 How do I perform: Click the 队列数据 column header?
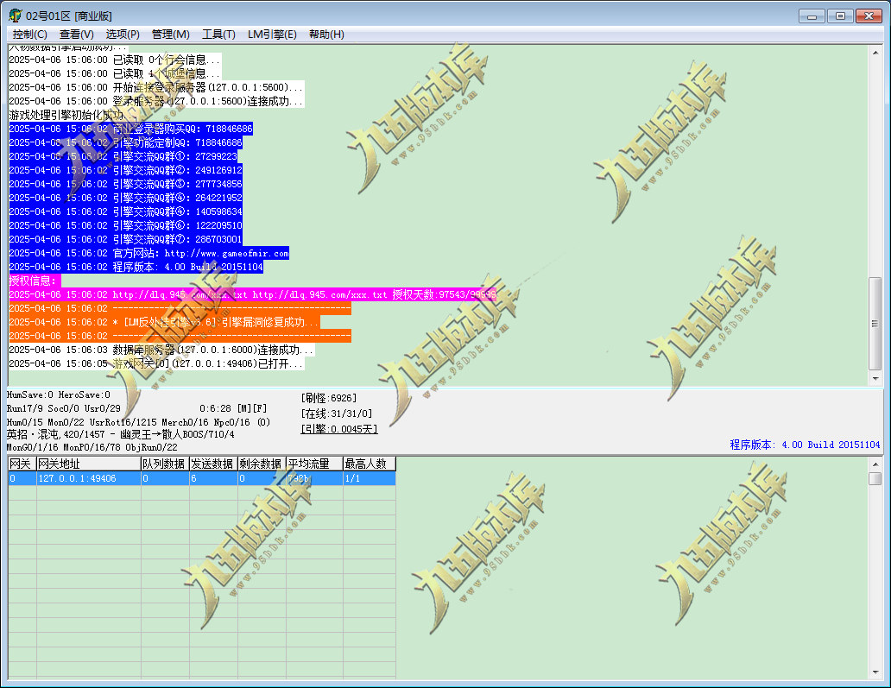[x=165, y=464]
